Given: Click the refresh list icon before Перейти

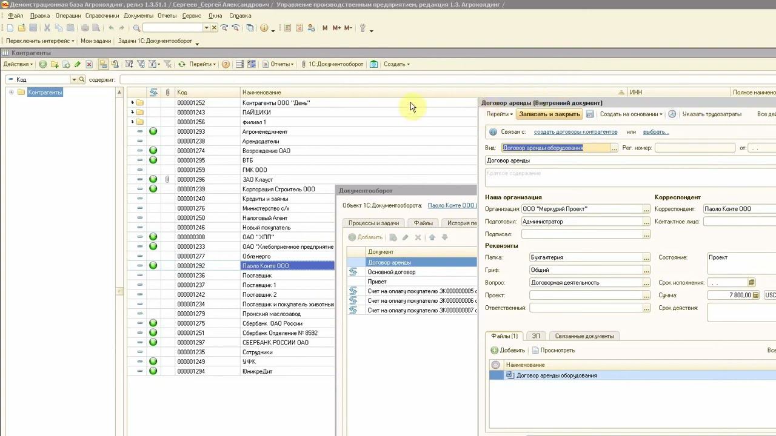Looking at the screenshot, I should tap(181, 64).
